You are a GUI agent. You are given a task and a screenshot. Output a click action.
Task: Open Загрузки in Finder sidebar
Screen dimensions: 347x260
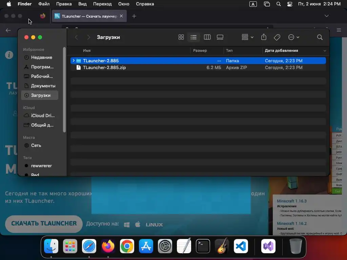(40, 95)
